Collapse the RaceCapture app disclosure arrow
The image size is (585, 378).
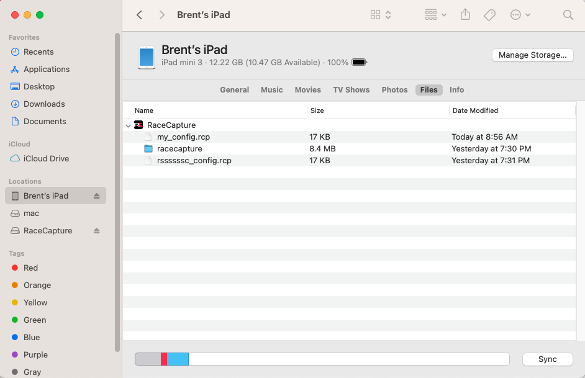click(129, 125)
